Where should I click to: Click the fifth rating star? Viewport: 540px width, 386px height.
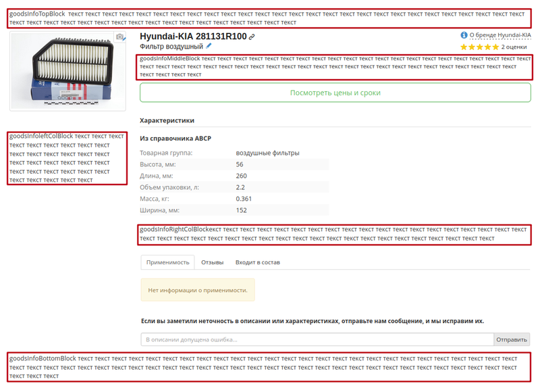click(495, 47)
